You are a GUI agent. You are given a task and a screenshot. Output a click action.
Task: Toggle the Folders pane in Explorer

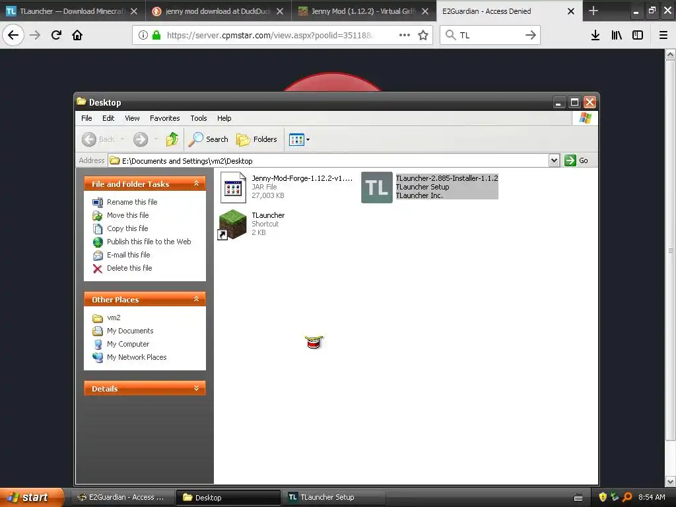[257, 139]
